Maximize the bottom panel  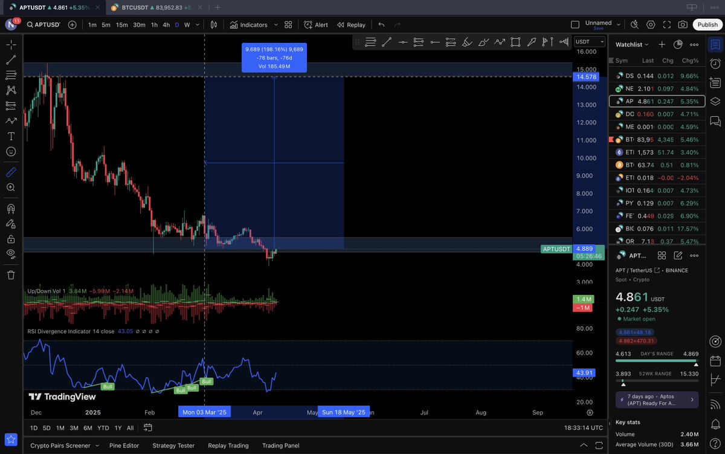[x=599, y=446]
